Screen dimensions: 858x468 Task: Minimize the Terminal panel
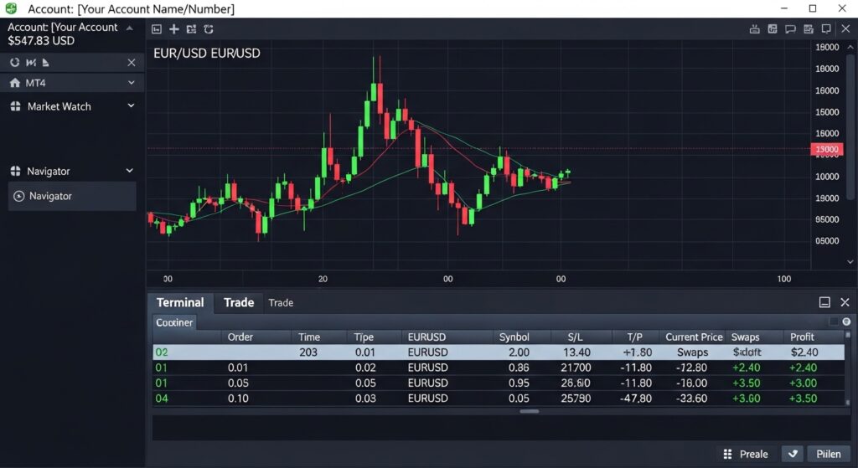click(x=824, y=302)
